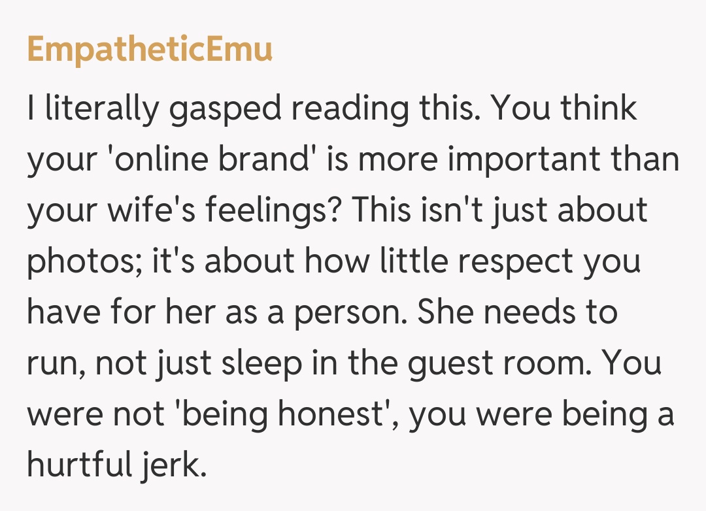Click the words 'how little' in the comment
The width and height of the screenshot is (706, 511).
click(369, 261)
